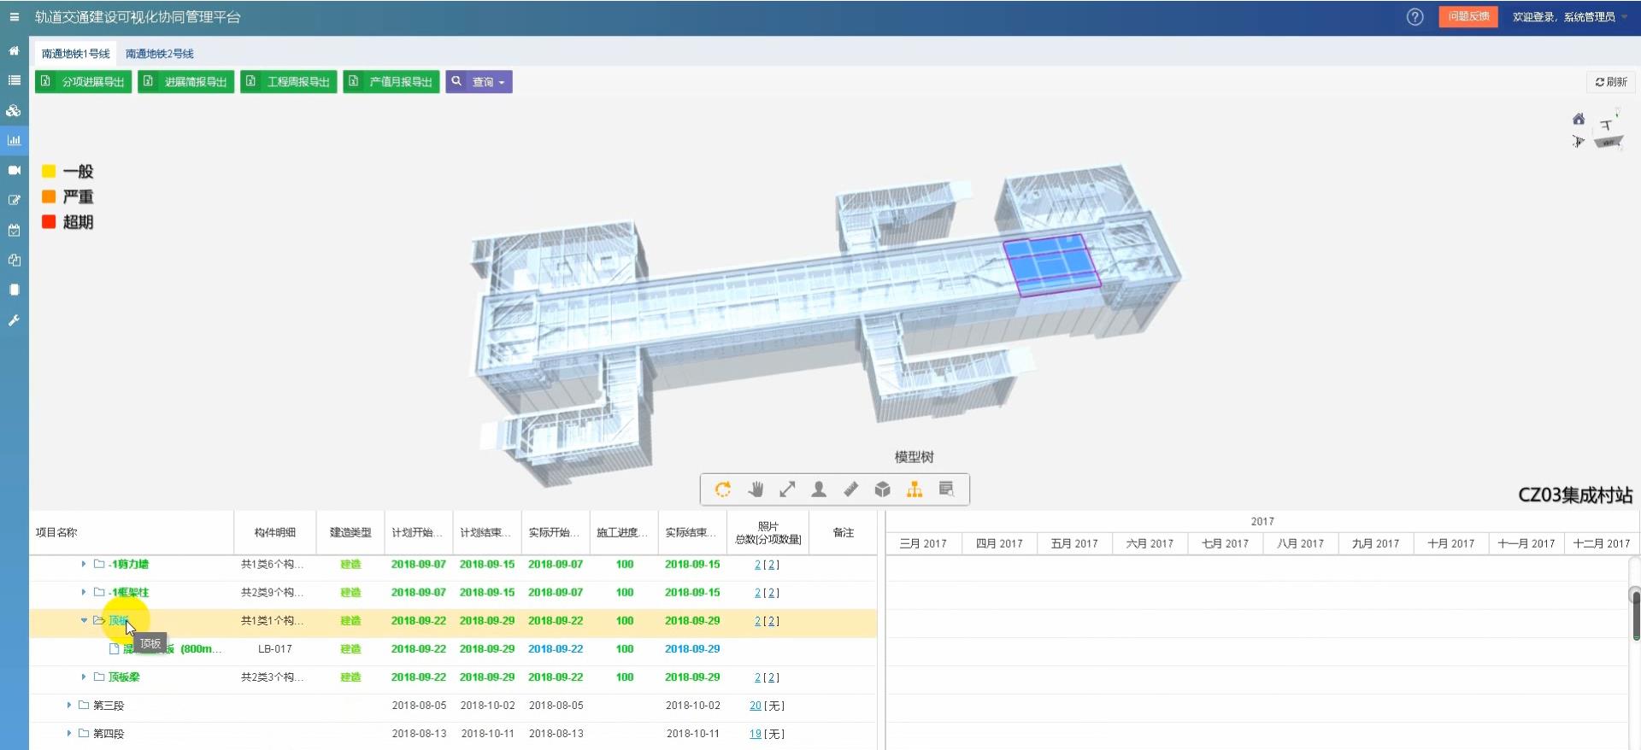Open the wrench settings icon in sidebar
The height and width of the screenshot is (750, 1641).
(x=14, y=320)
